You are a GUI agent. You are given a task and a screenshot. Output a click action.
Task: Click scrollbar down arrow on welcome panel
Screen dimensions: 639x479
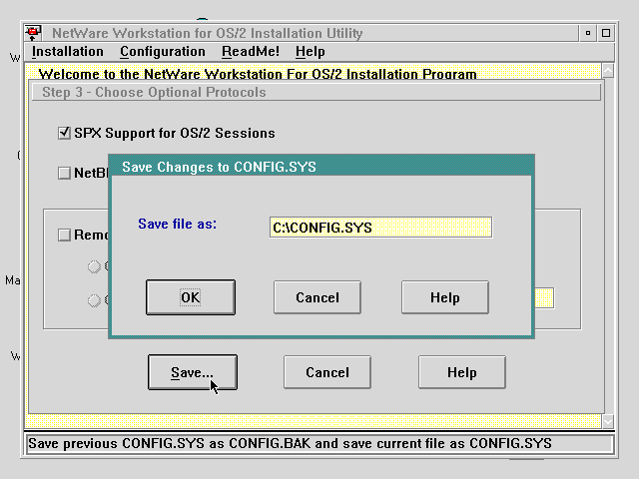click(x=608, y=421)
